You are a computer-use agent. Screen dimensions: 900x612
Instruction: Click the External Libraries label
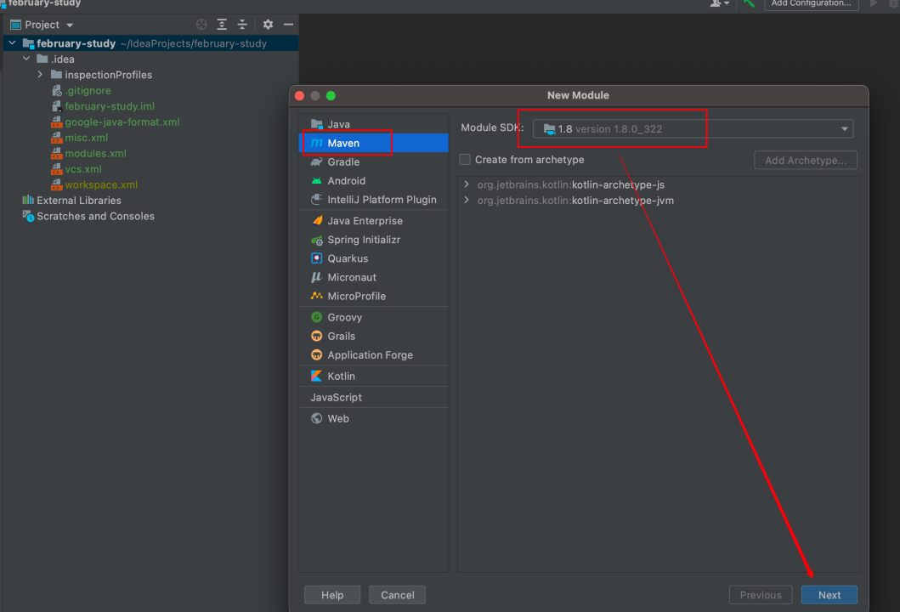point(79,201)
